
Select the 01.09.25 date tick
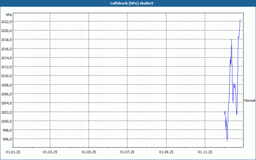tap(166, 151)
